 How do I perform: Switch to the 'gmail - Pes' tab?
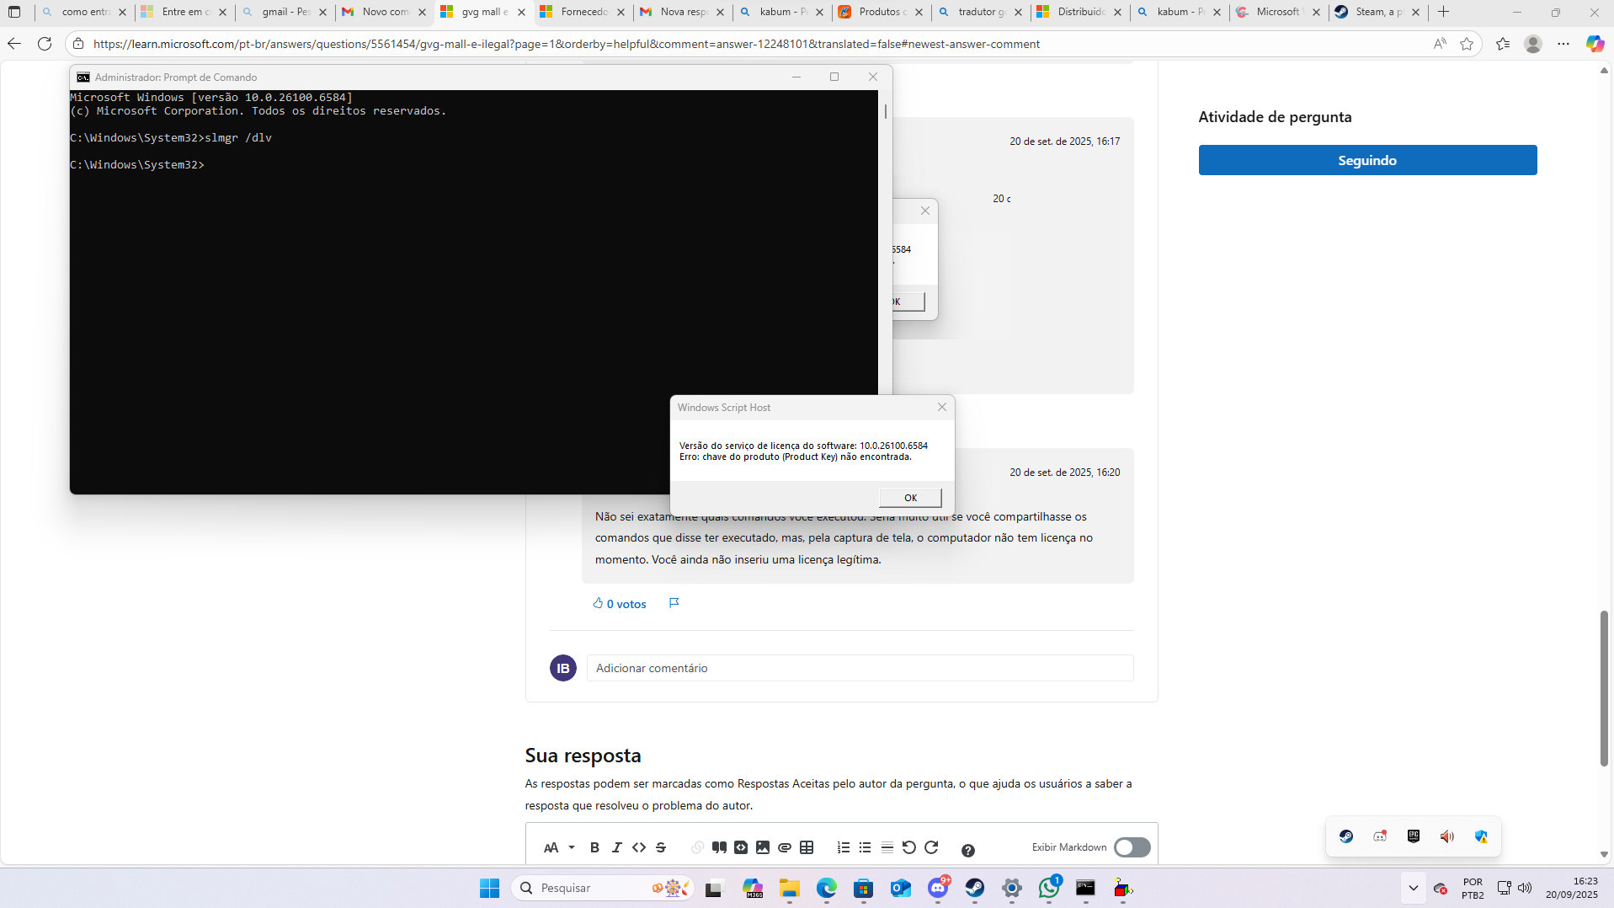[285, 12]
